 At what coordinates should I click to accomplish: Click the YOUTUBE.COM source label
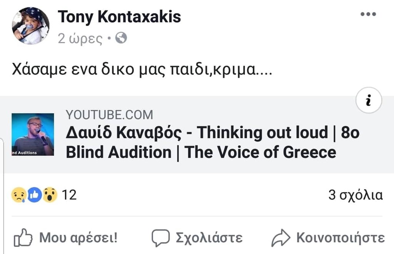(109, 114)
